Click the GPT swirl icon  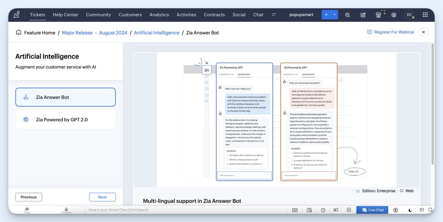26,120
